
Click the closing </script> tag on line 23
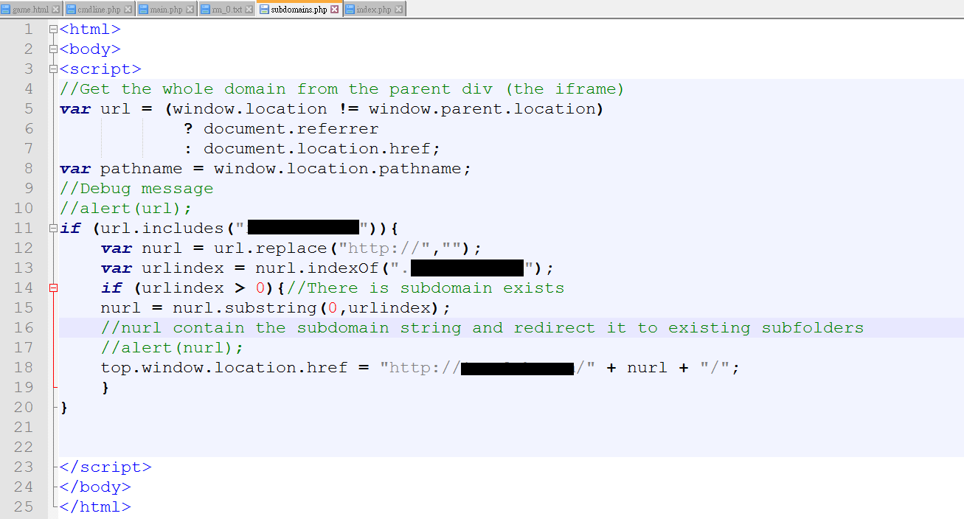105,467
